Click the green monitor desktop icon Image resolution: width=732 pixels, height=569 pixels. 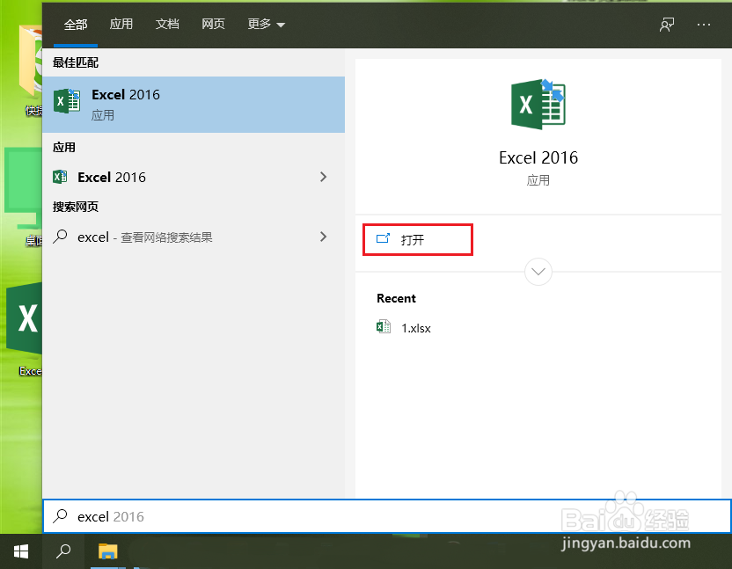[24, 188]
